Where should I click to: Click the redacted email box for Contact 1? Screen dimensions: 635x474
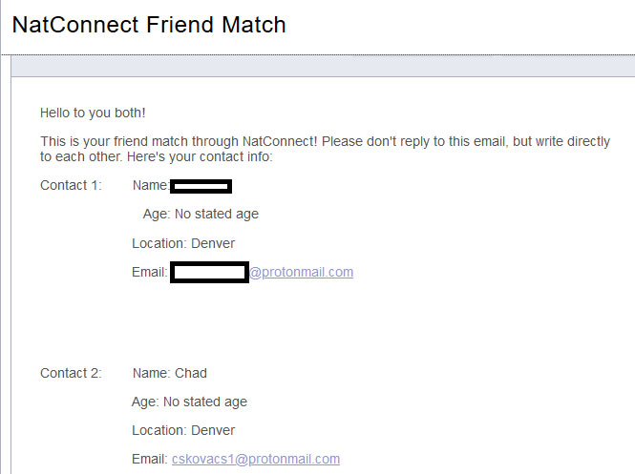pyautogui.click(x=209, y=272)
